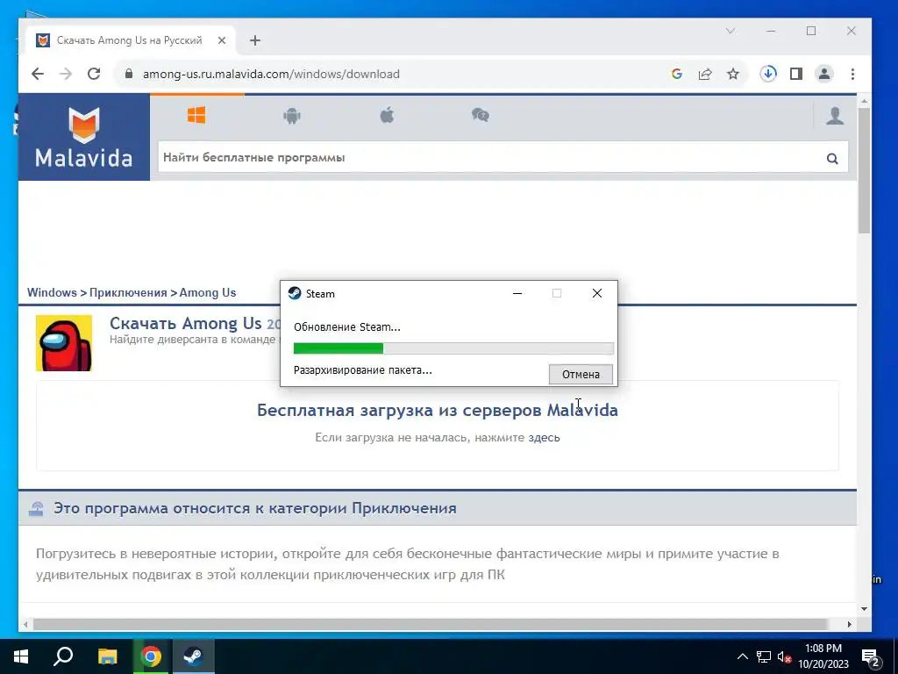Show hidden system tray icons
The image size is (898, 674).
tap(742, 656)
